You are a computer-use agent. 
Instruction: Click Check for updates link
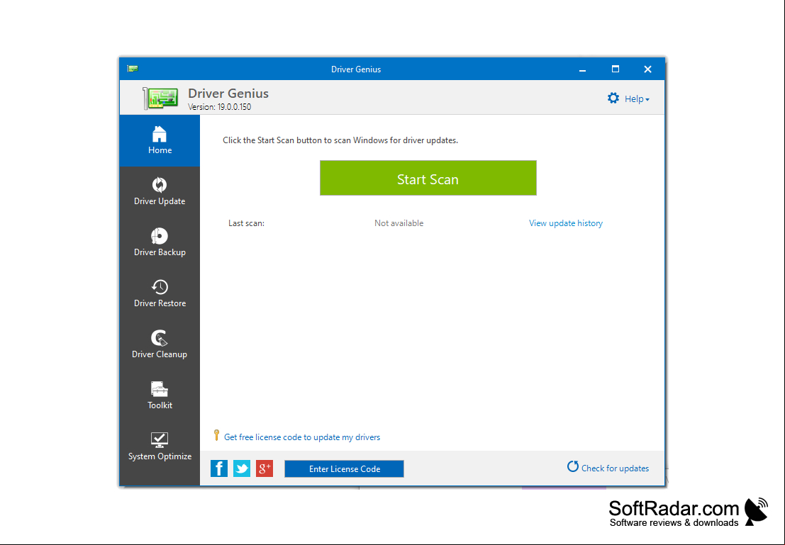615,468
